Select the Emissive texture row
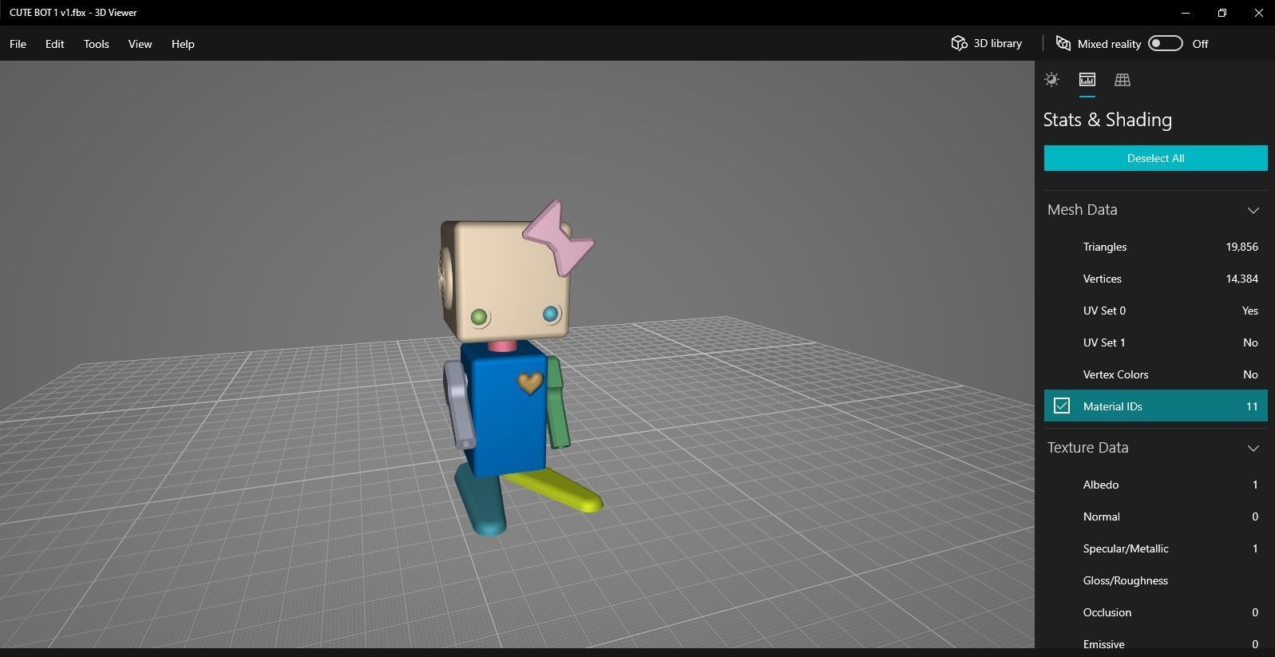This screenshot has height=657, width=1275. 1155,643
